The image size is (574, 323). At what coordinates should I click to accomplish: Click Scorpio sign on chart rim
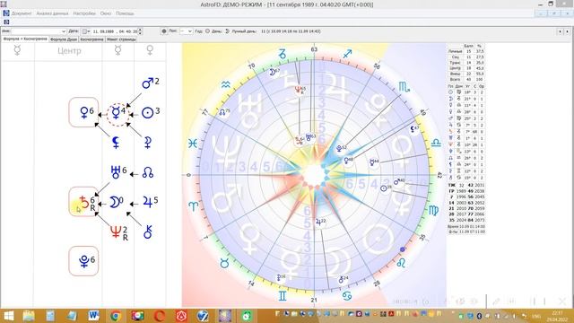404,87
